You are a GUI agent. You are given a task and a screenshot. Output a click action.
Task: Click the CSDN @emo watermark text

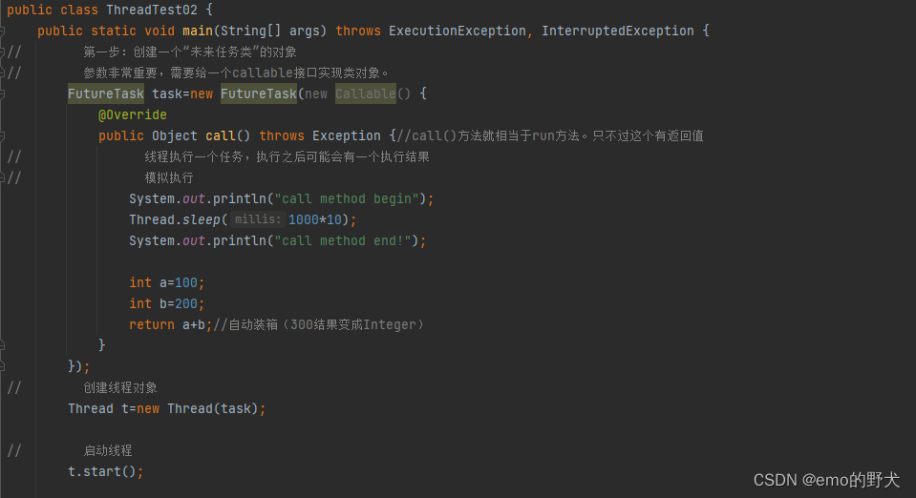tap(826, 480)
